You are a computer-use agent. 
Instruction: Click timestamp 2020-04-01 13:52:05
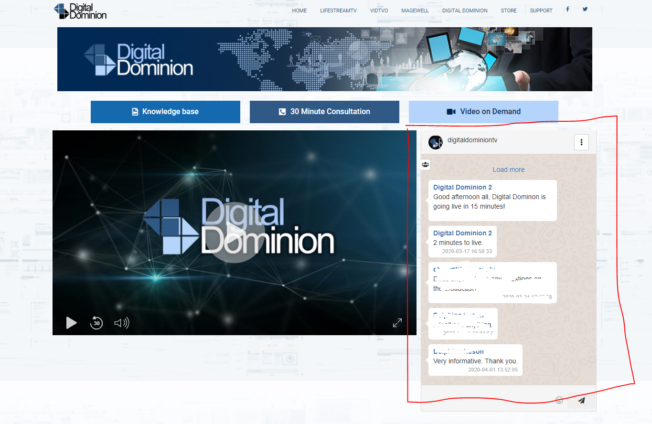tap(492, 370)
